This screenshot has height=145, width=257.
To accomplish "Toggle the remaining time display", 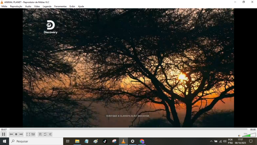I will coord(253,130).
